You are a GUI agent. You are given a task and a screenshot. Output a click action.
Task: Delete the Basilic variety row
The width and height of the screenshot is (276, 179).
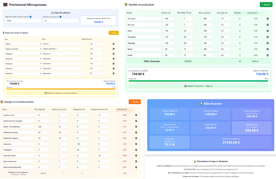(x=267, y=49)
